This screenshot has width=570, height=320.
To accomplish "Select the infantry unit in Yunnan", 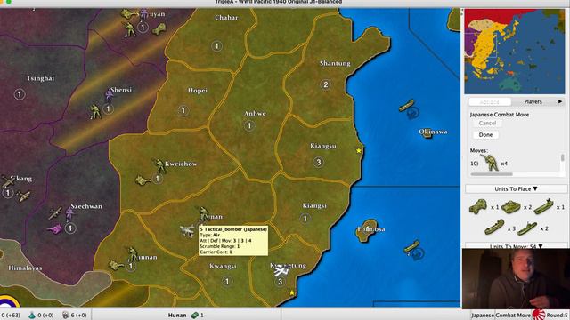I will pyautogui.click(x=133, y=254).
